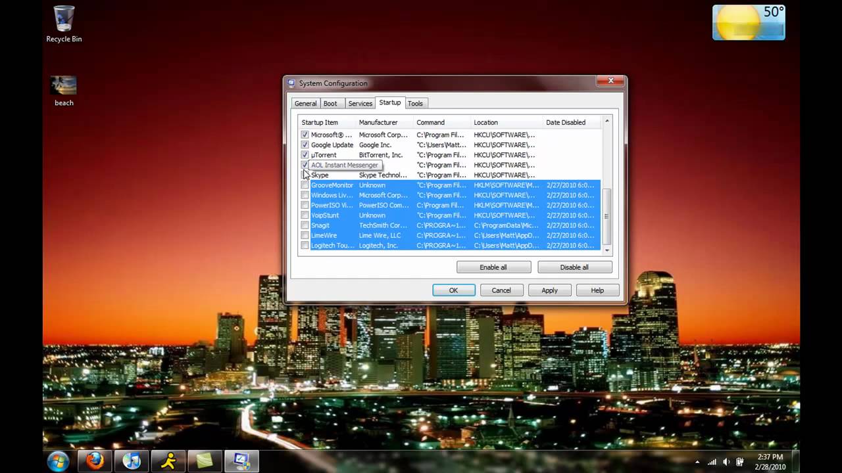
Task: Sort by Startup Item column header
Action: click(327, 122)
